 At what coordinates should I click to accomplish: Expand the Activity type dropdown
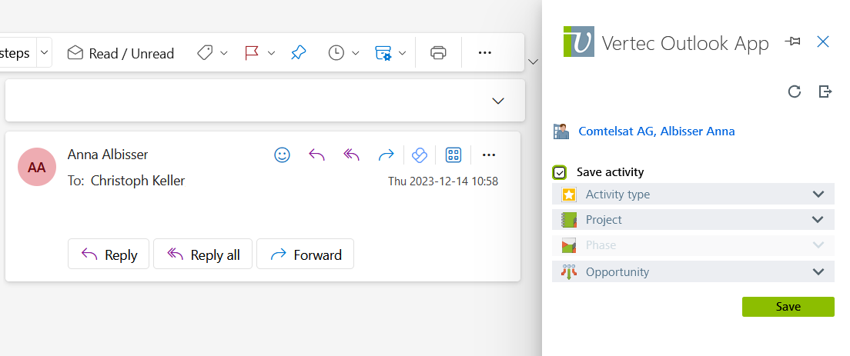(x=693, y=195)
